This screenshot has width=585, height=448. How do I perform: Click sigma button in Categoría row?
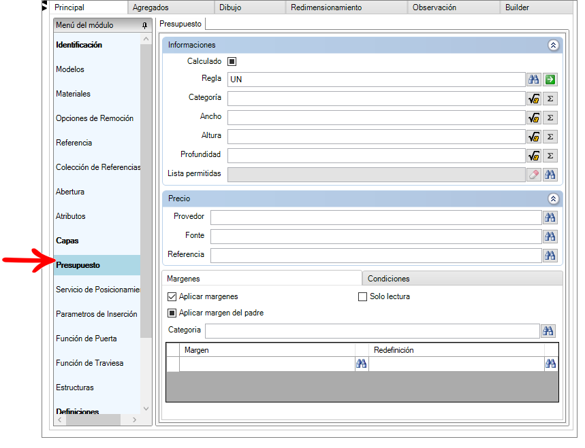tap(550, 99)
